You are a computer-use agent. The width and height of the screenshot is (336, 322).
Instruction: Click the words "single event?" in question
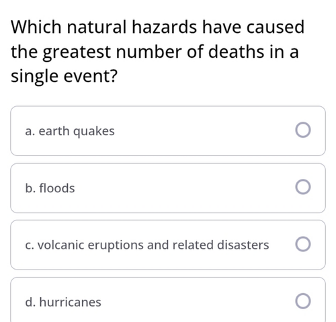point(65,76)
